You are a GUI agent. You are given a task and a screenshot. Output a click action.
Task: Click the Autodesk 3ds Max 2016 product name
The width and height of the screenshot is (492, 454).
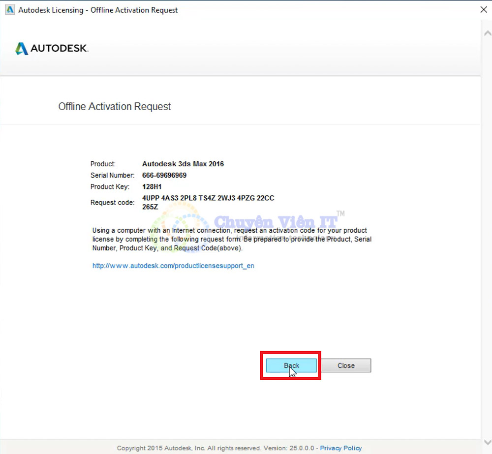pos(183,164)
